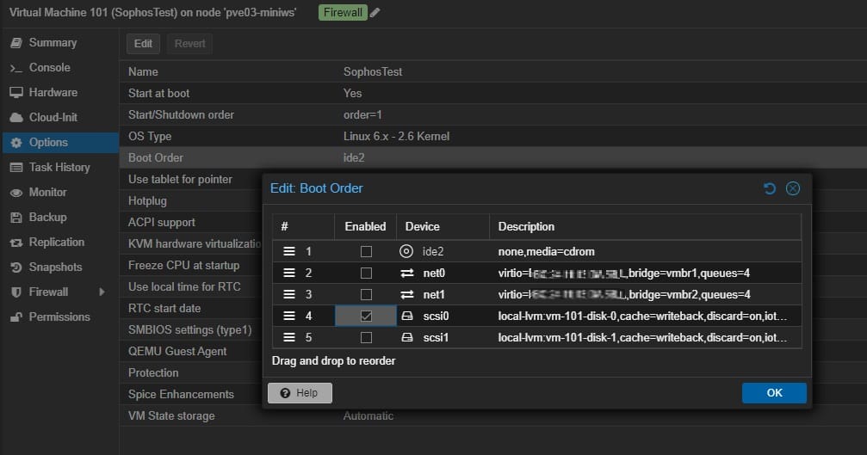Image resolution: width=867 pixels, height=455 pixels.
Task: Enable ide2 in boot order
Action: pos(366,251)
